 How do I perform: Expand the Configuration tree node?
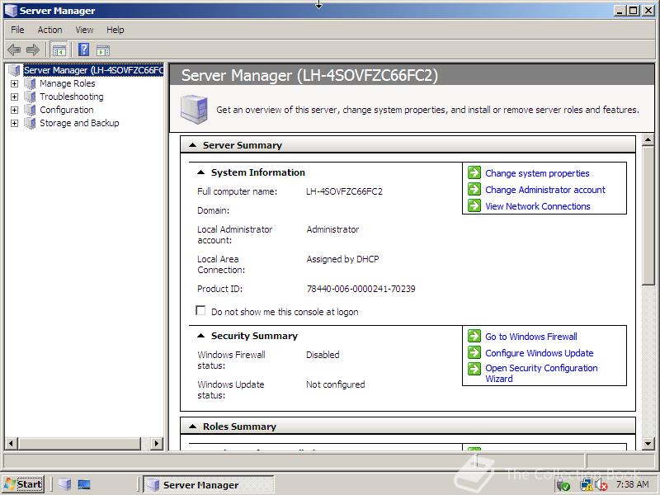(14, 111)
